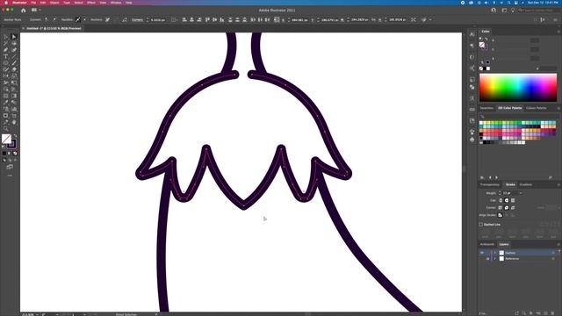This screenshot has height=316, width=562.
Task: Click stroke Weight stepper arrows
Action: coord(500,193)
